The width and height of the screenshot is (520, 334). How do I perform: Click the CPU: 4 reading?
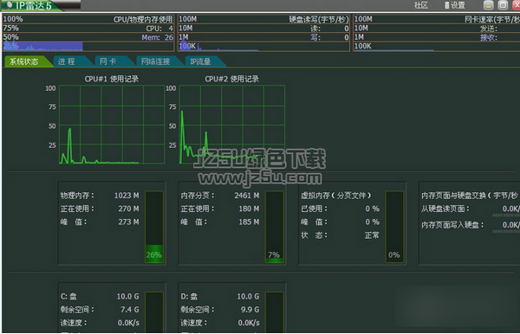(x=159, y=29)
